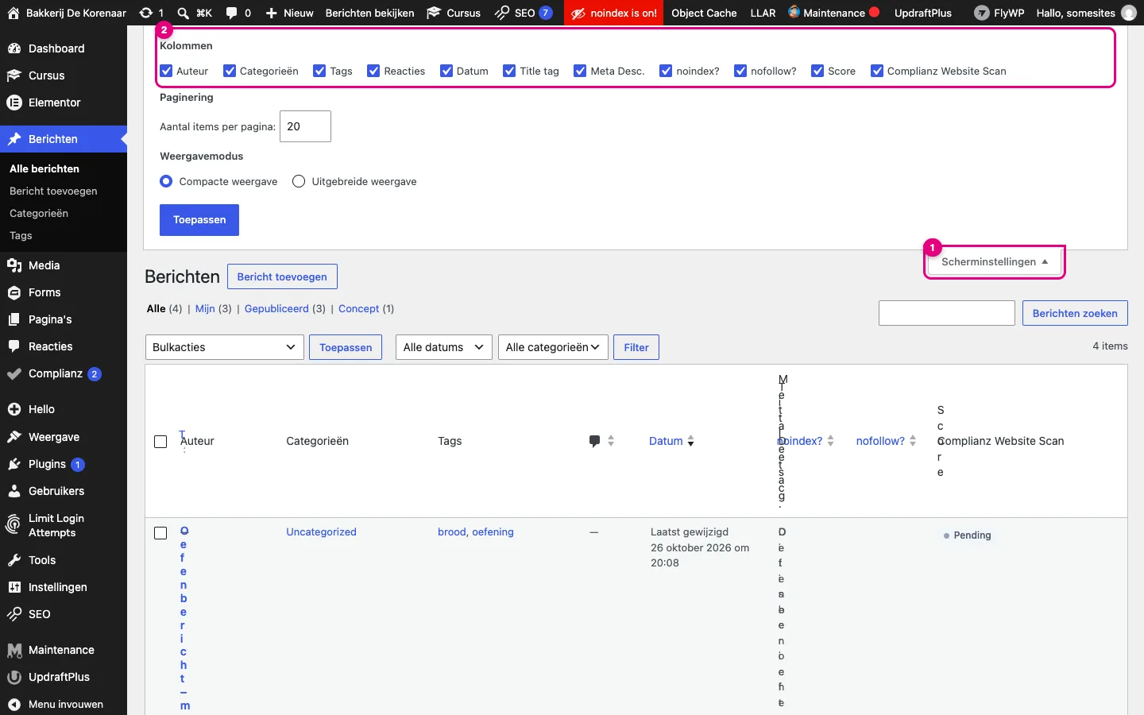Open the Uncategorized category link

pyautogui.click(x=321, y=531)
